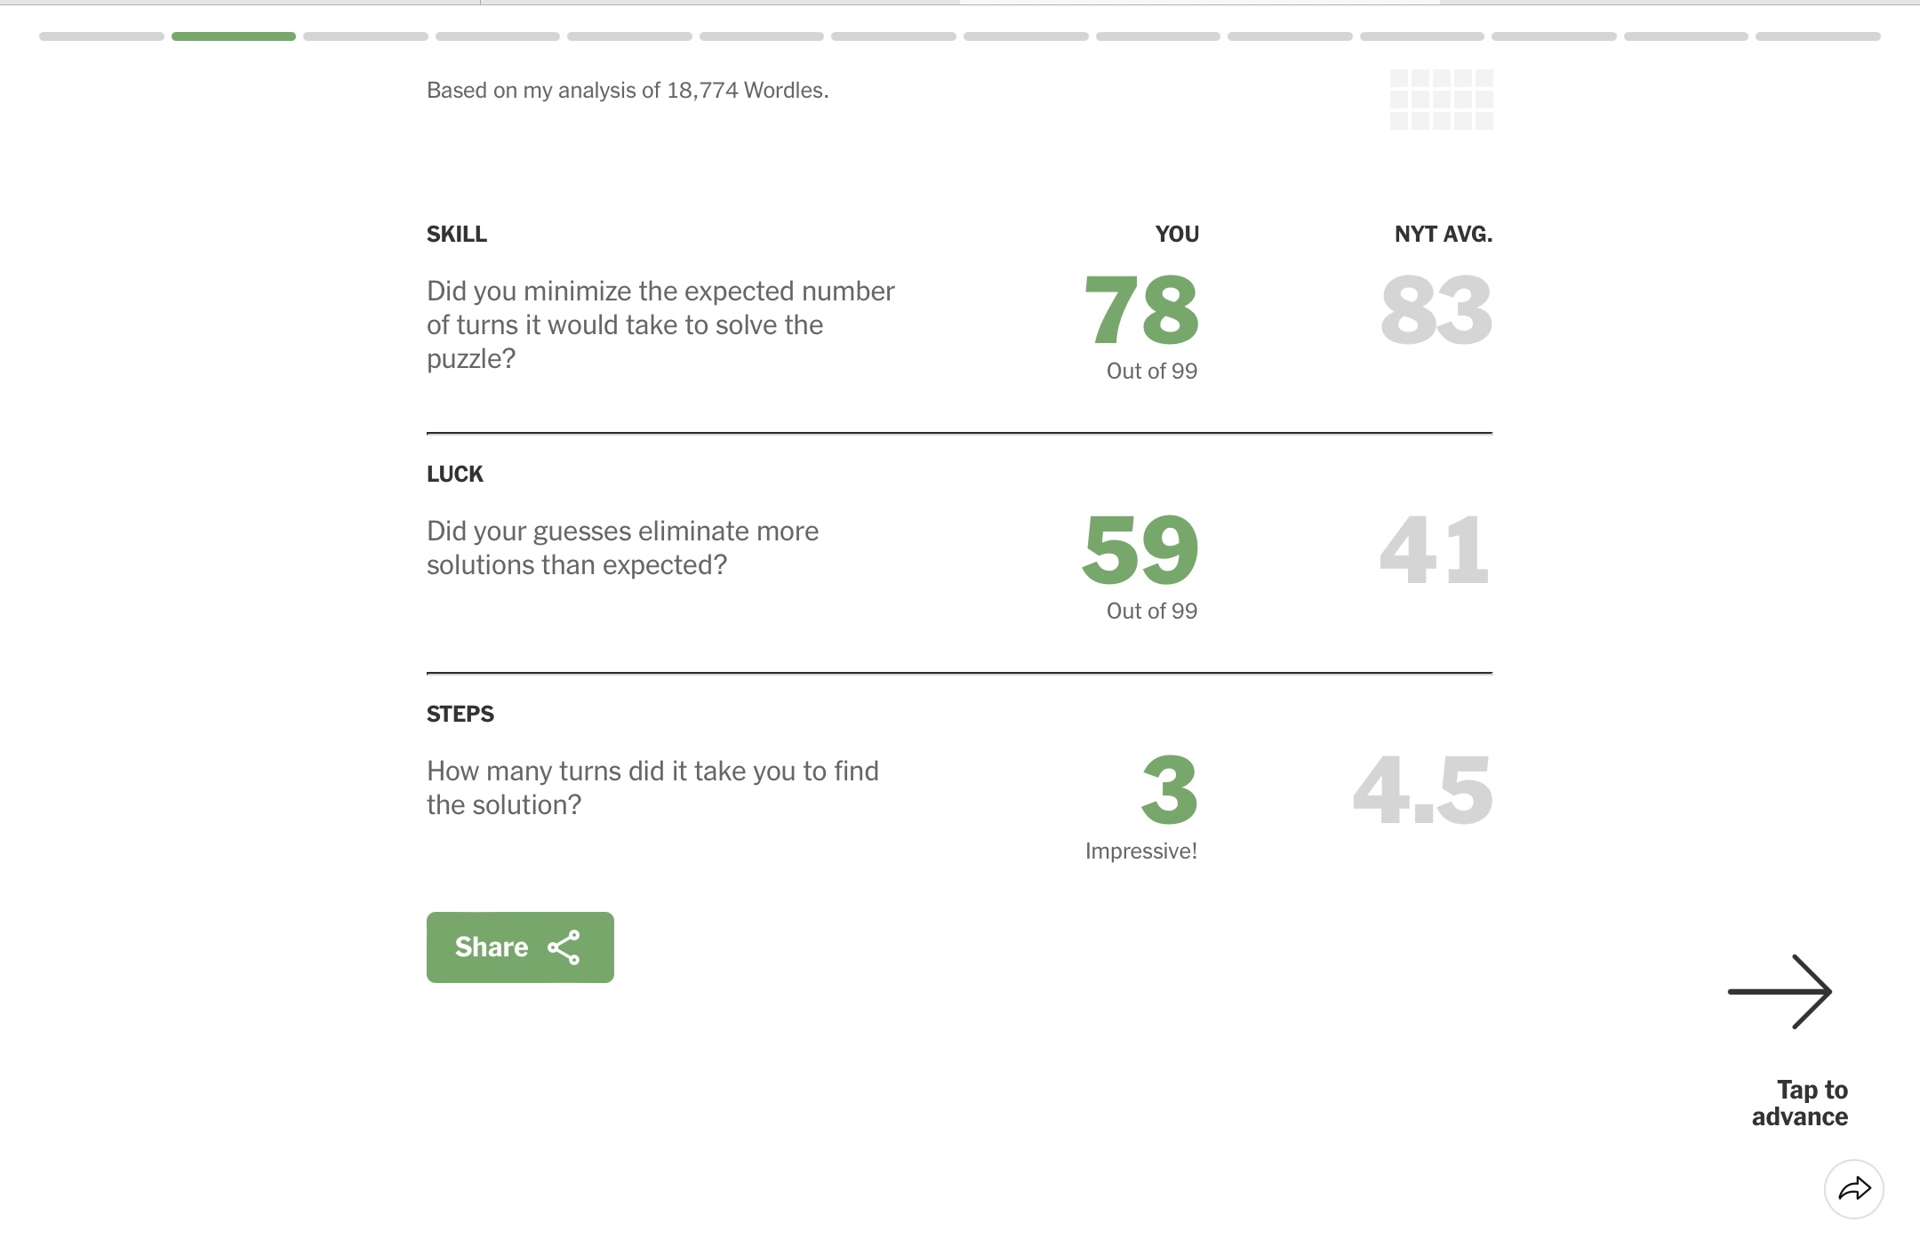Click the NYT average luck score 41
The image size is (1920, 1255).
coord(1435,550)
